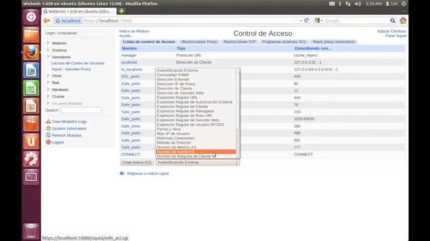Click Logout link in sidebar
The height and width of the screenshot is (241, 430).
[x=58, y=143]
